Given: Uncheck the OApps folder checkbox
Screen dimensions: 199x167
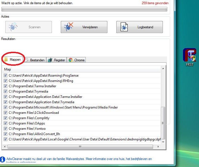Looking at the screenshot, I should coord(5,123).
